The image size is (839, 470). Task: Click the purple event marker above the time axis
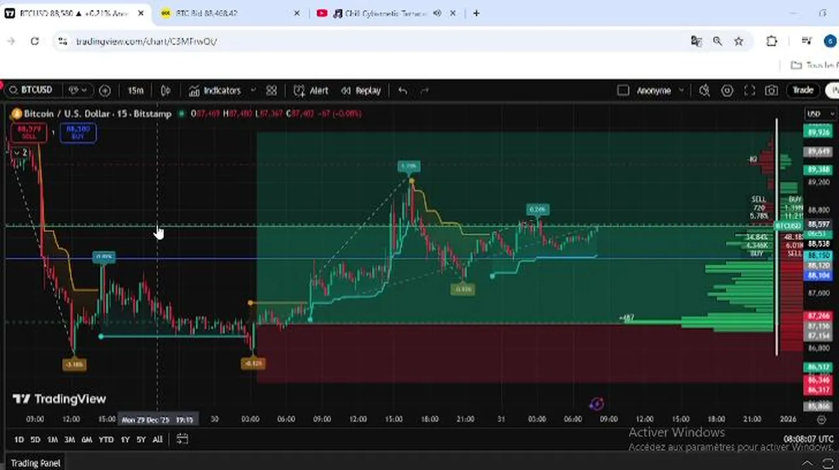[x=596, y=404]
